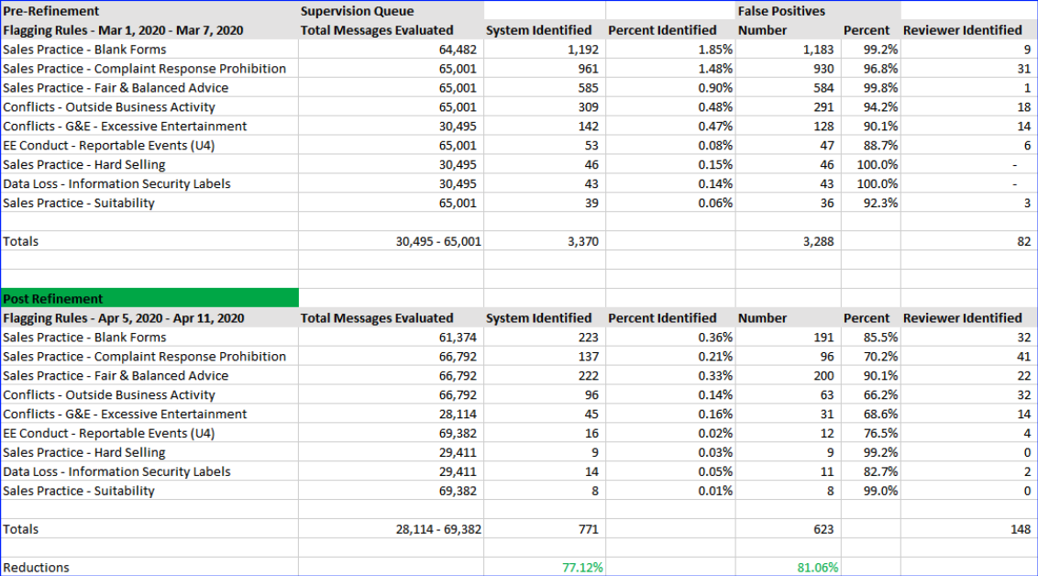Click the '82' total reviewer identified cell
This screenshot has width=1038, height=576.
point(968,241)
